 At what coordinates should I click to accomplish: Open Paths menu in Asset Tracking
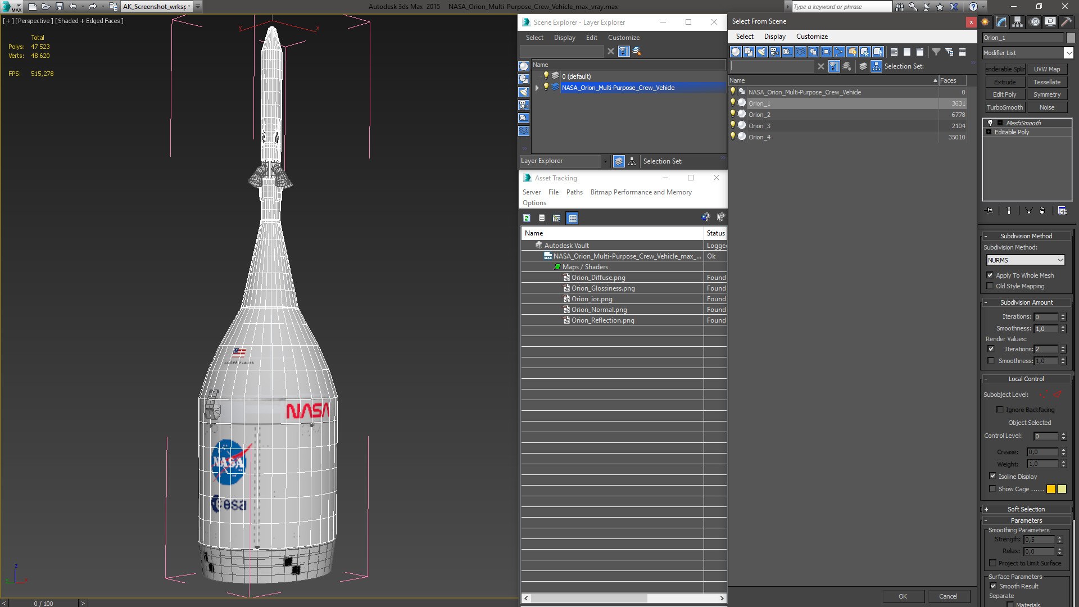(x=574, y=192)
